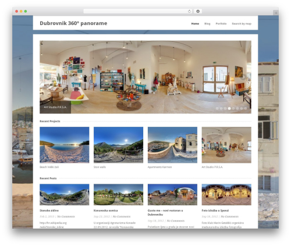Select the second slider pagination dot

pyautogui.click(x=221, y=108)
